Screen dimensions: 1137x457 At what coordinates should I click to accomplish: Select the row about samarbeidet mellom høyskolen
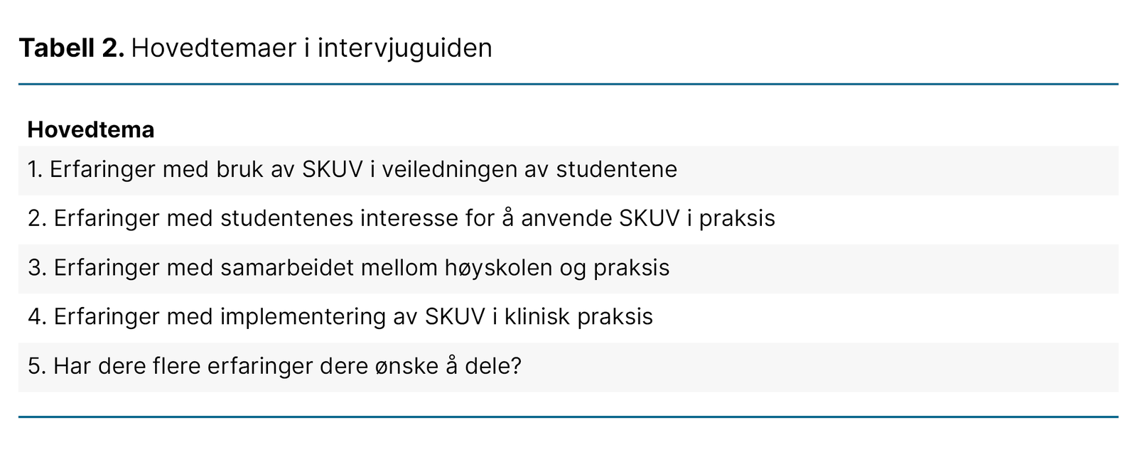pos(568,268)
